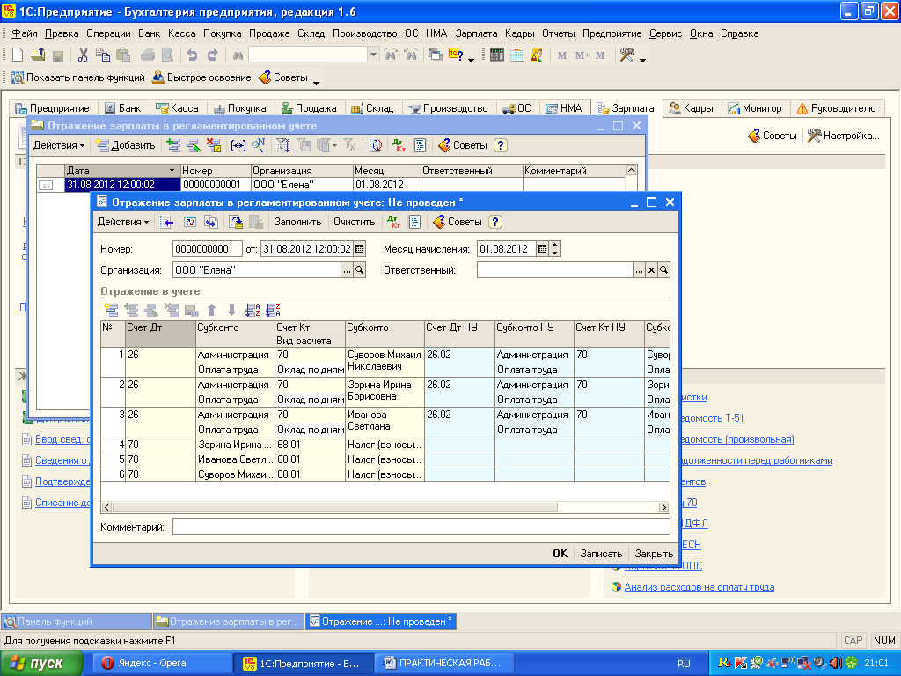Click Показать панель функций

click(78, 77)
